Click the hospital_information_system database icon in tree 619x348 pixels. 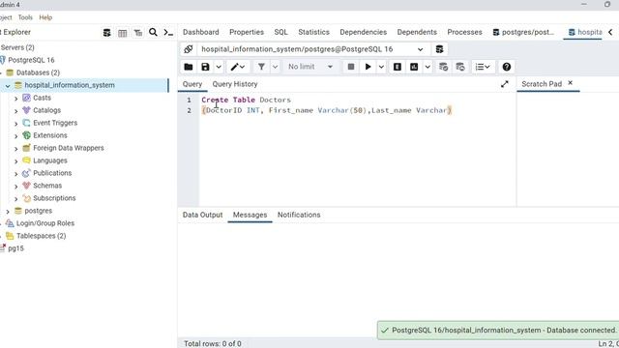tap(18, 85)
